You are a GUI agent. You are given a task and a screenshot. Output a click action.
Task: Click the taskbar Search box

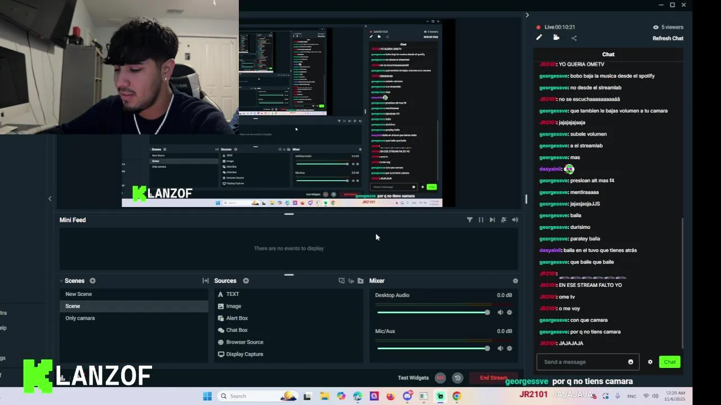coord(257,396)
